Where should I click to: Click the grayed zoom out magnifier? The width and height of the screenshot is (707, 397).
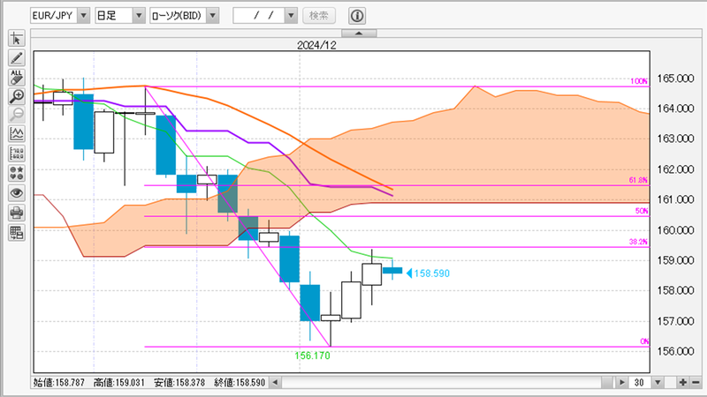coord(17,116)
